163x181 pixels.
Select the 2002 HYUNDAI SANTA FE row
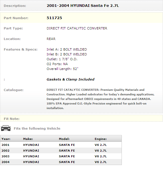coord(61,150)
